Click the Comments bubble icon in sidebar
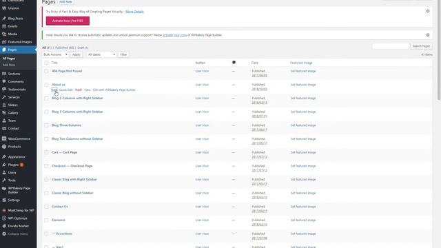The image size is (441, 248). pyautogui.click(x=4, y=81)
